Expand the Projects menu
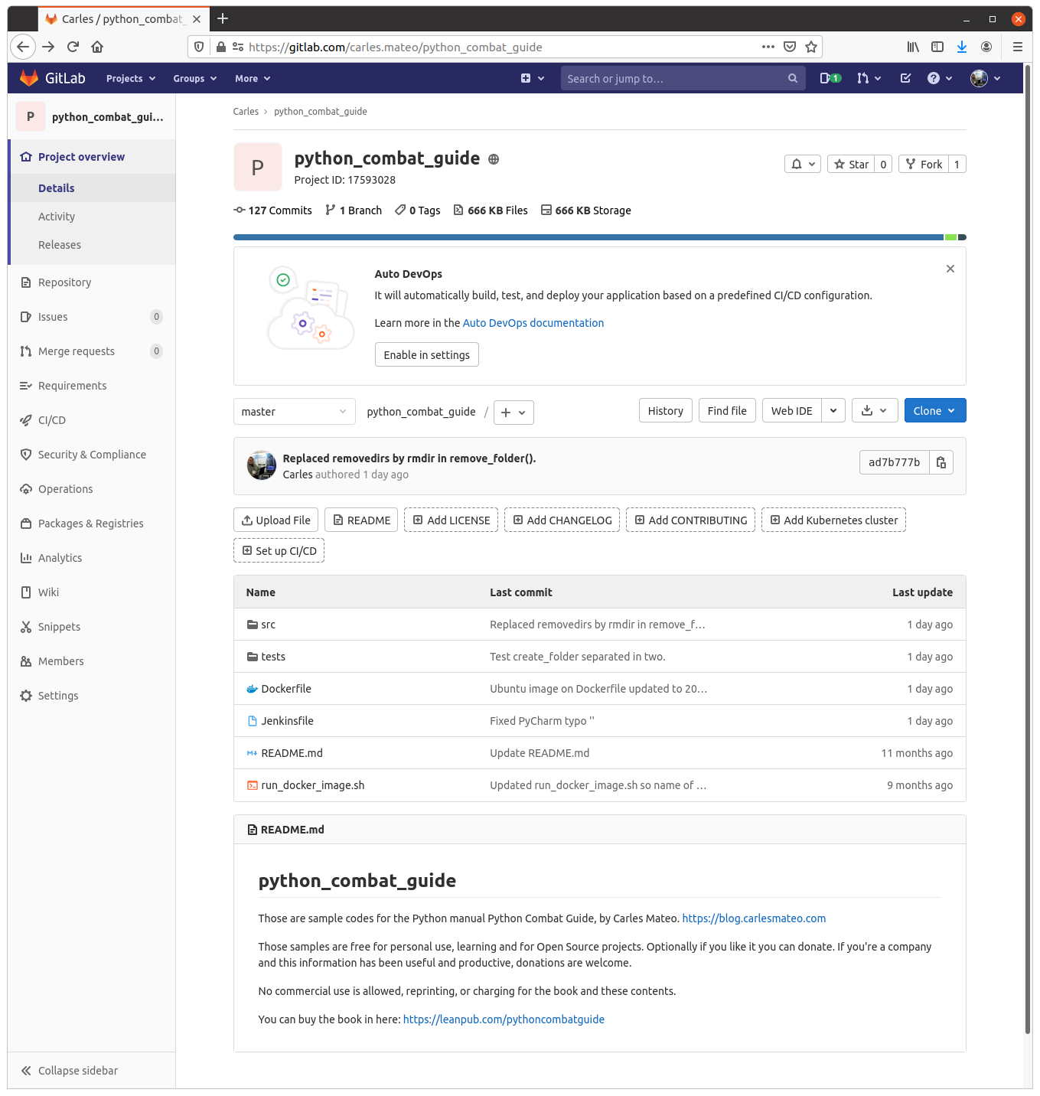Image resolution: width=1040 pixels, height=1096 pixels. point(131,78)
